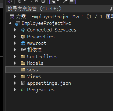Open the file nesting dropdown arrow
This screenshot has height=111, width=113.
pos(58,1)
